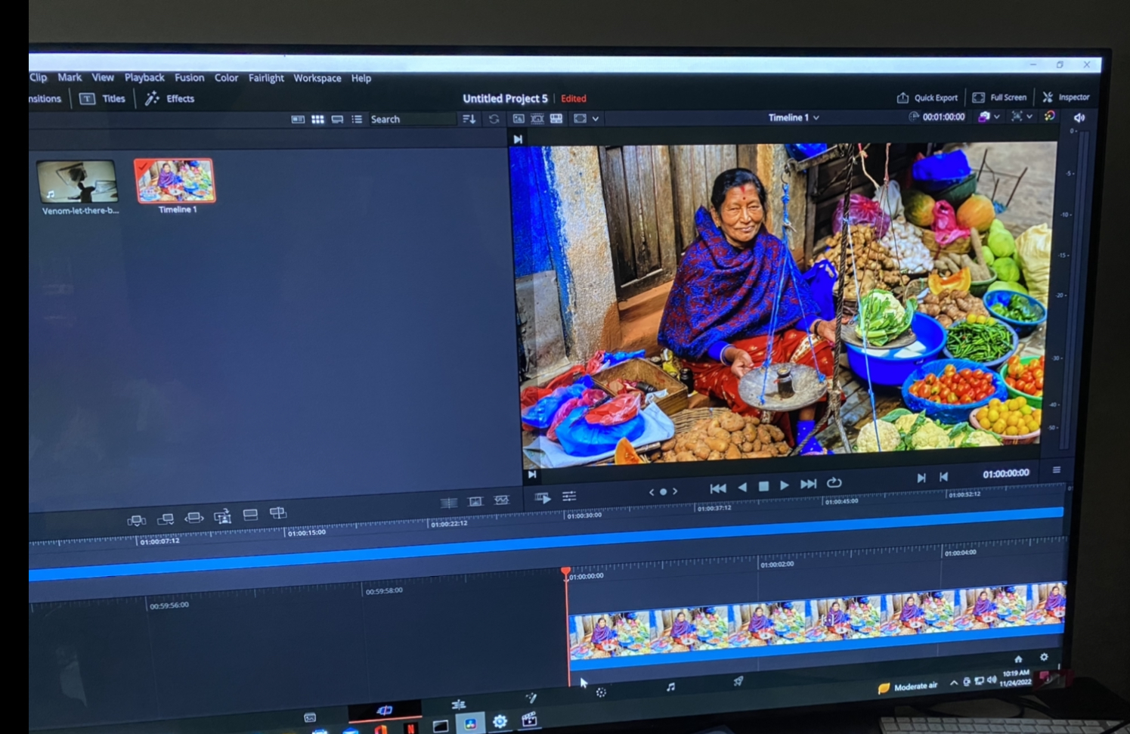Switch viewer to Full Screen
This screenshot has height=734, width=1130.
click(999, 98)
